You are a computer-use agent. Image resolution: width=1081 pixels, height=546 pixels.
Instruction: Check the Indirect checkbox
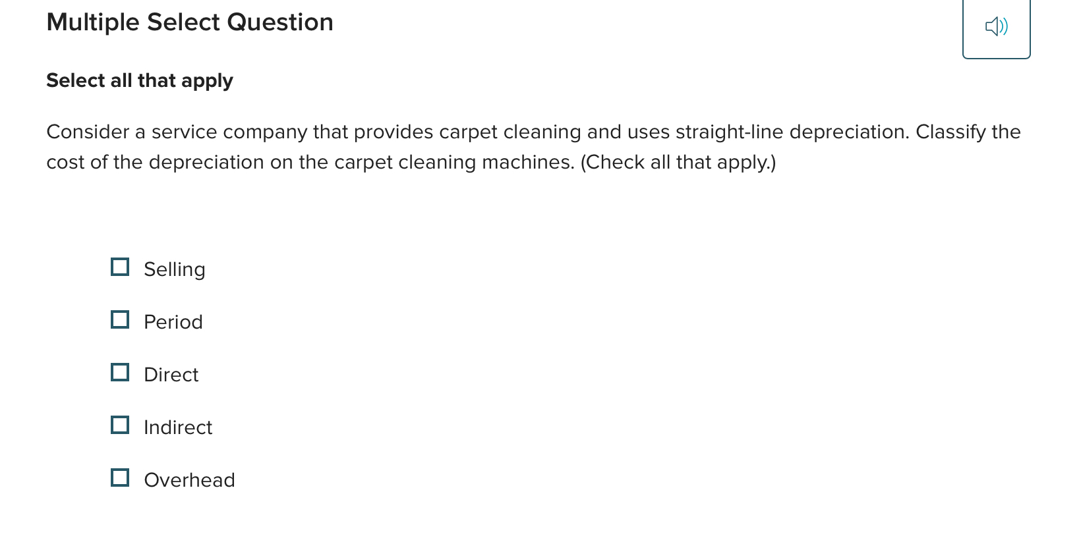120,425
